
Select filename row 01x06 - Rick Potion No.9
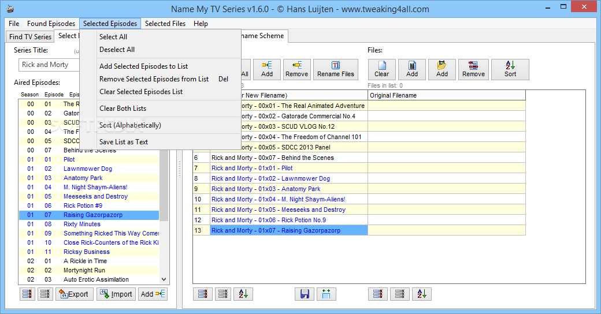pos(289,220)
